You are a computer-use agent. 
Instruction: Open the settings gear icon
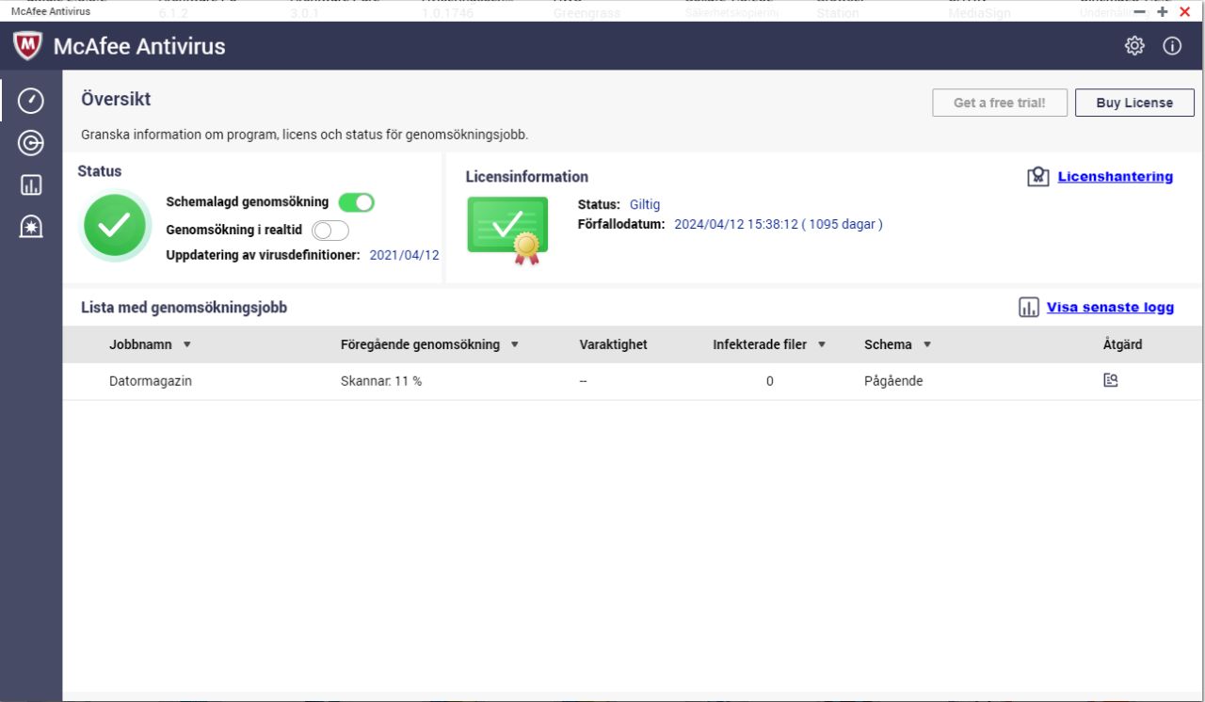[1134, 46]
